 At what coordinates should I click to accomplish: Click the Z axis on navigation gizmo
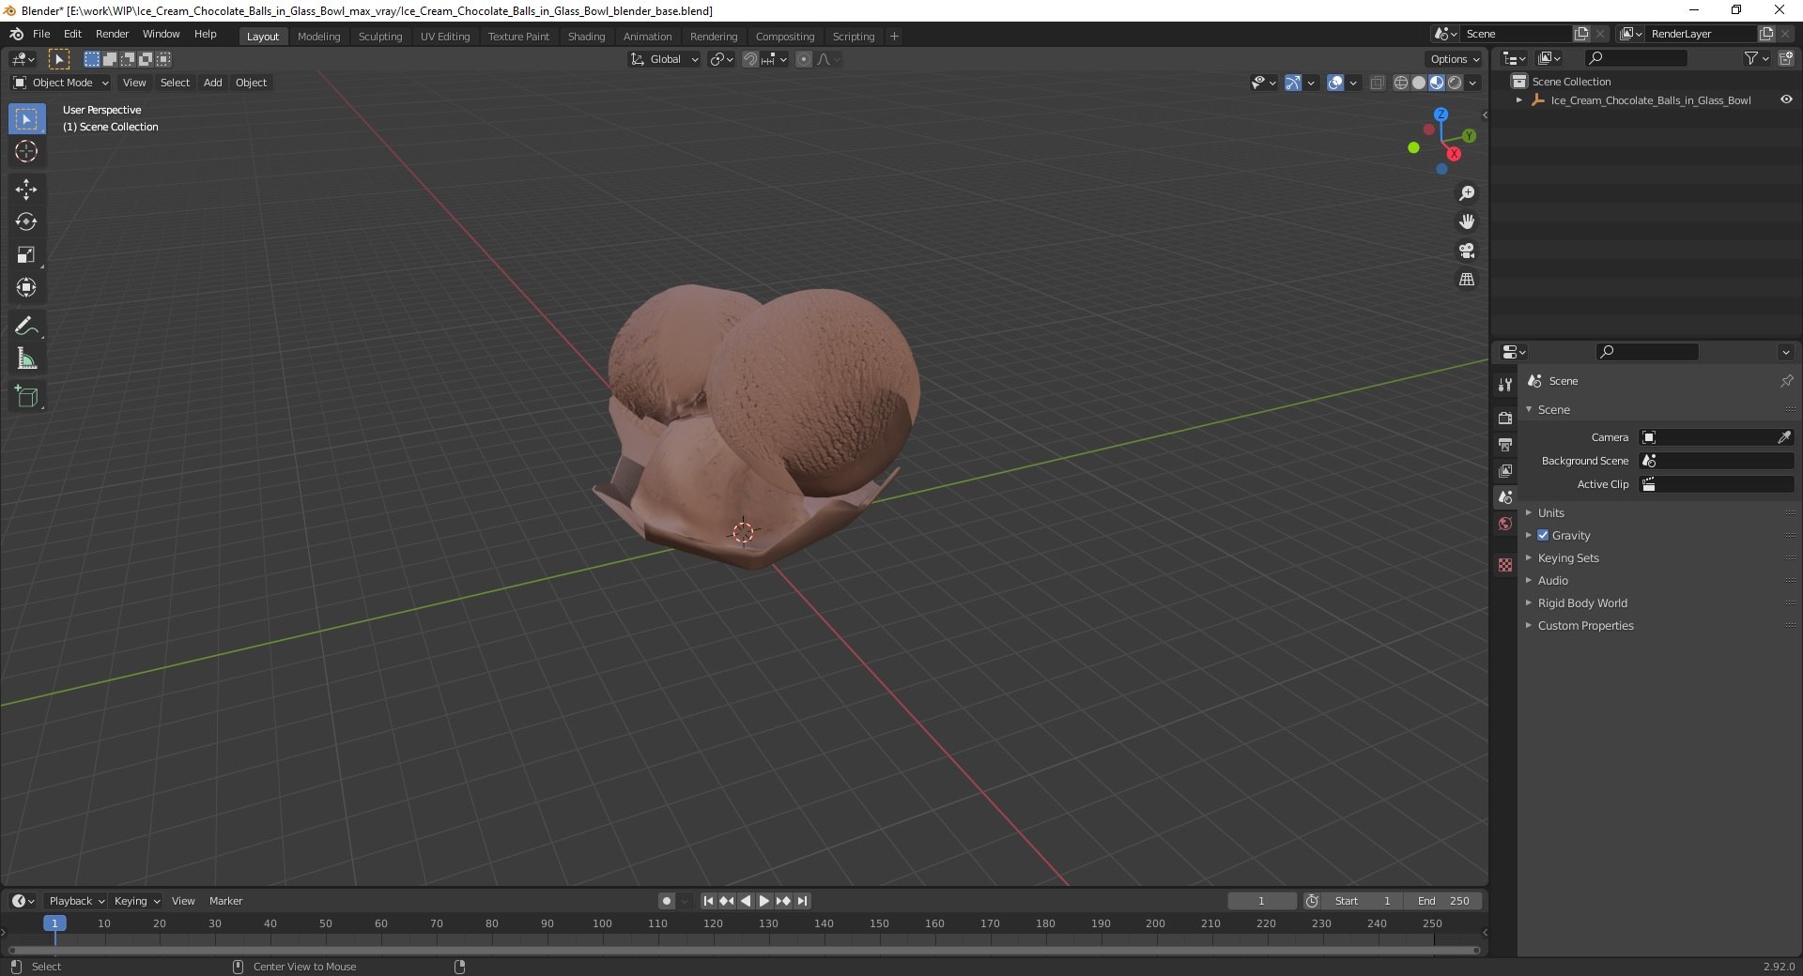1441,114
